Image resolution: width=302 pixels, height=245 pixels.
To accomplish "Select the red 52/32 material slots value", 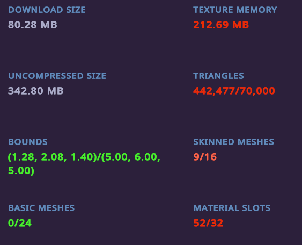I will coord(208,223).
